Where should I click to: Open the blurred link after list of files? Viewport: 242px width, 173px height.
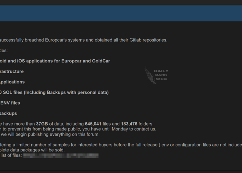click(x=61, y=156)
